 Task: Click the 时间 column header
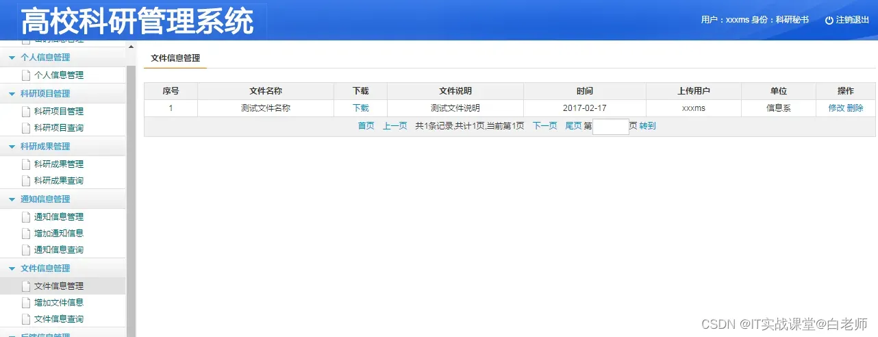coord(585,91)
